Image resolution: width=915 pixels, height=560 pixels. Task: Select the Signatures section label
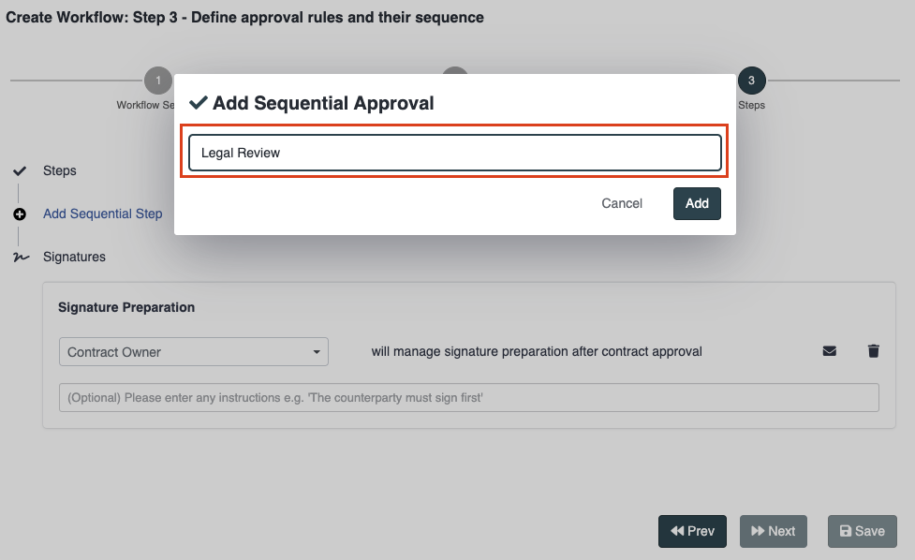(74, 257)
